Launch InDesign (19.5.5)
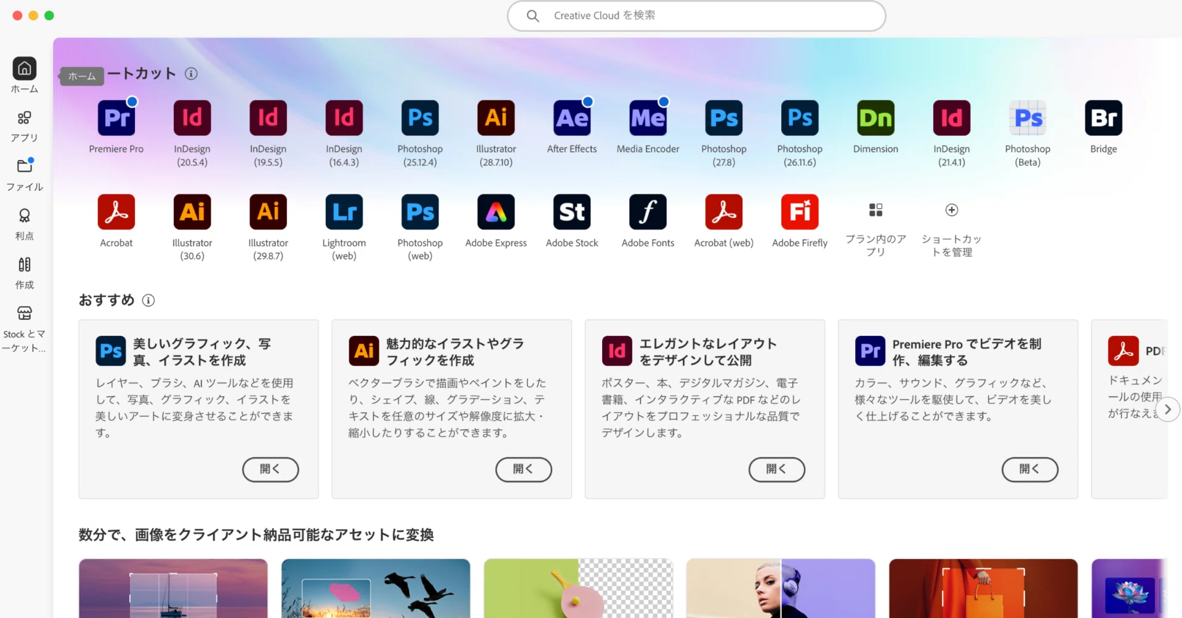 tap(268, 117)
